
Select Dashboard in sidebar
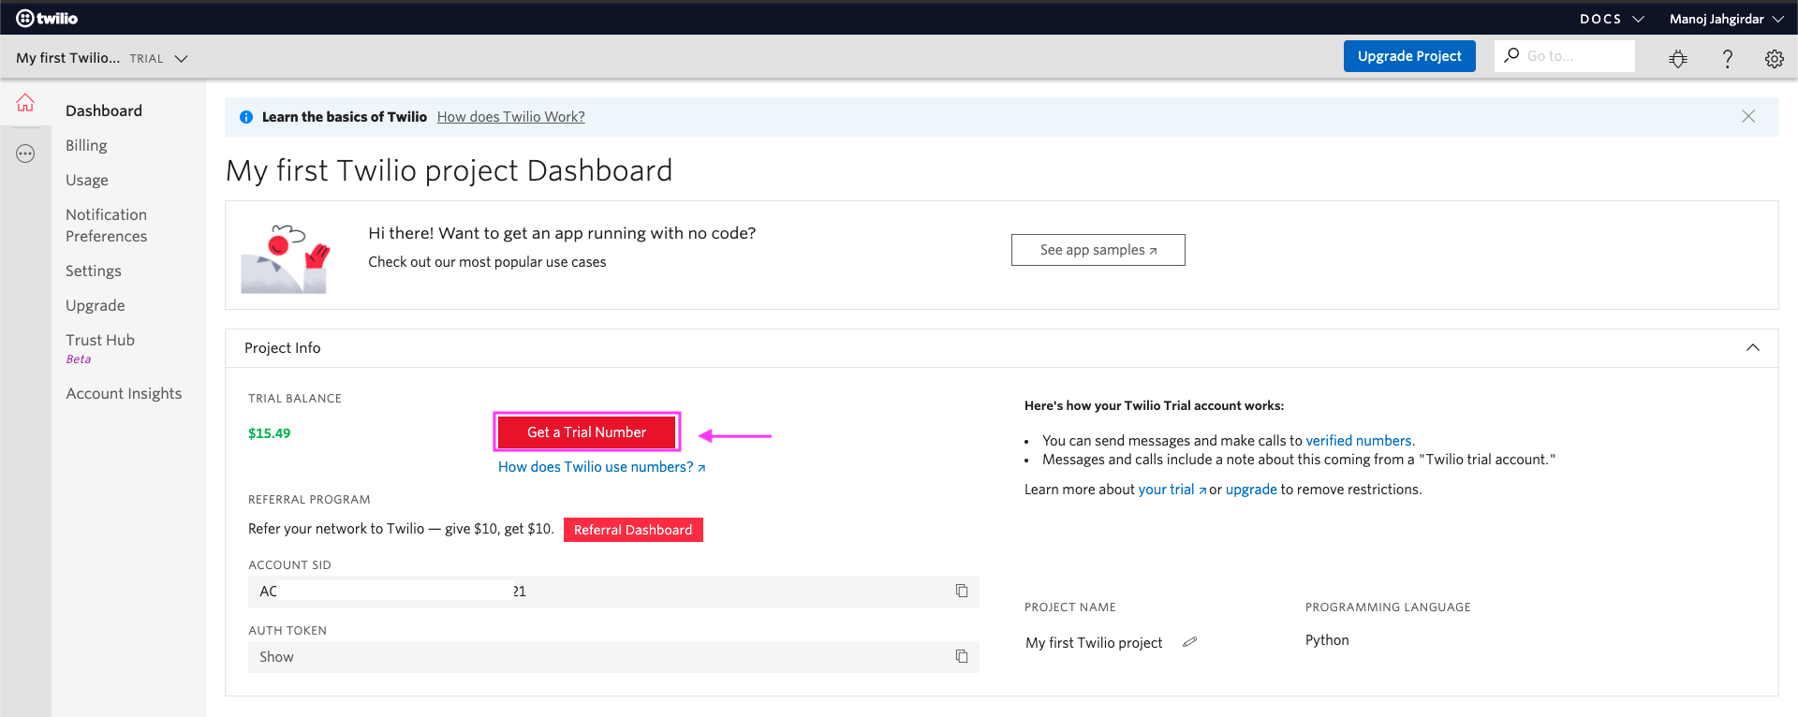(104, 110)
